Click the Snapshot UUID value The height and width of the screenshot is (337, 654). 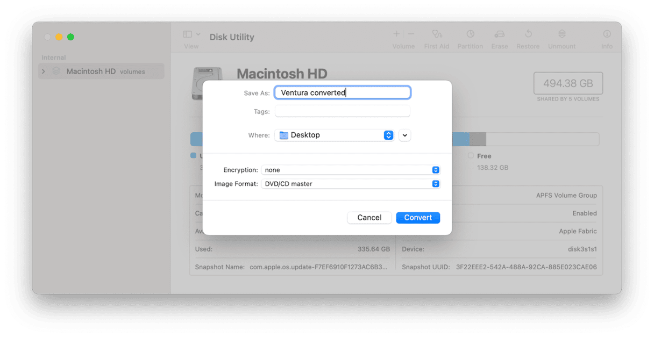527,267
